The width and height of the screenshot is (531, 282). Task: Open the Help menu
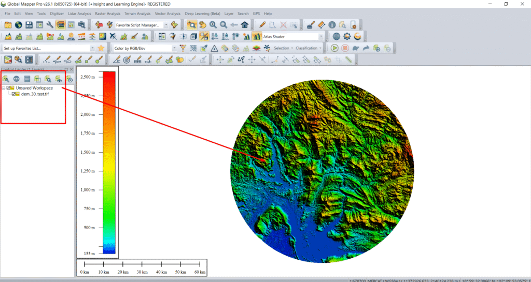click(x=268, y=13)
